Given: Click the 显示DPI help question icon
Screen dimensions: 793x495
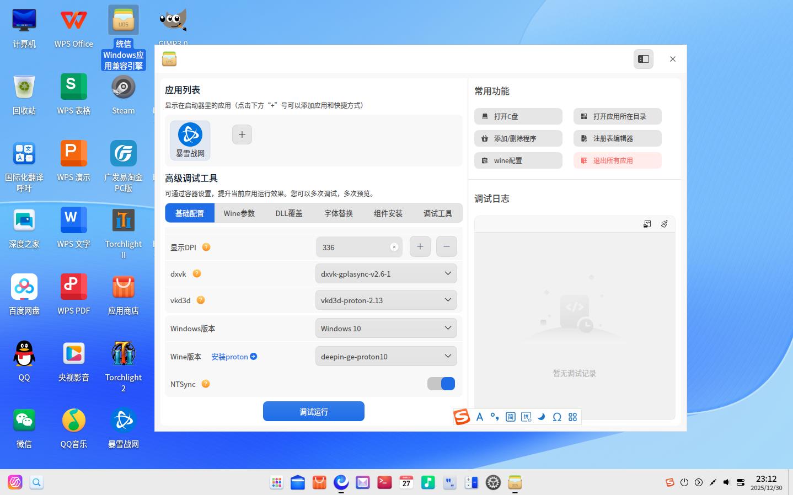Looking at the screenshot, I should tap(206, 247).
